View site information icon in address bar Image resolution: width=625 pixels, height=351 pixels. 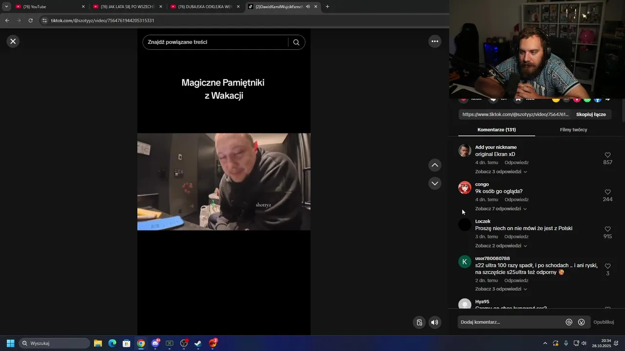(x=44, y=20)
